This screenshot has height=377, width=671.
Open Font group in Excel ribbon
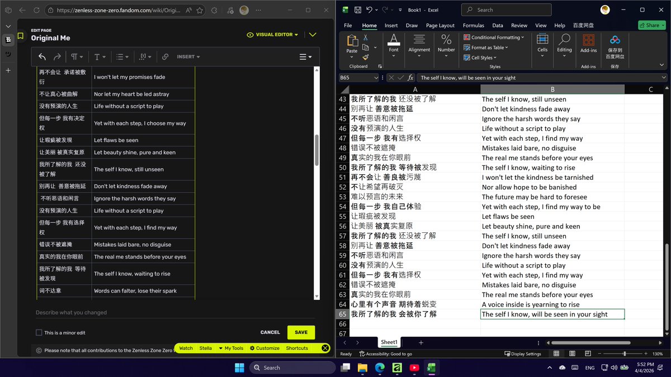click(x=394, y=44)
